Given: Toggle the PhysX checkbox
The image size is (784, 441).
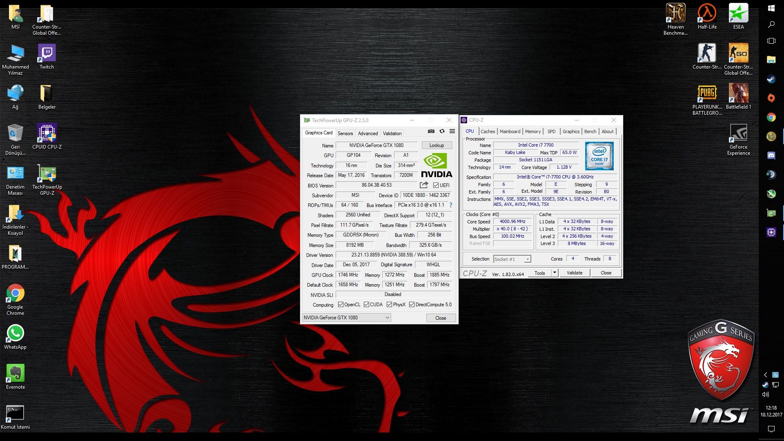Looking at the screenshot, I should tap(389, 305).
